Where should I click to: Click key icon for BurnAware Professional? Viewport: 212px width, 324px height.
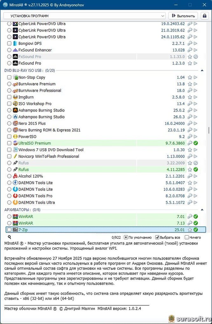click(x=190, y=91)
